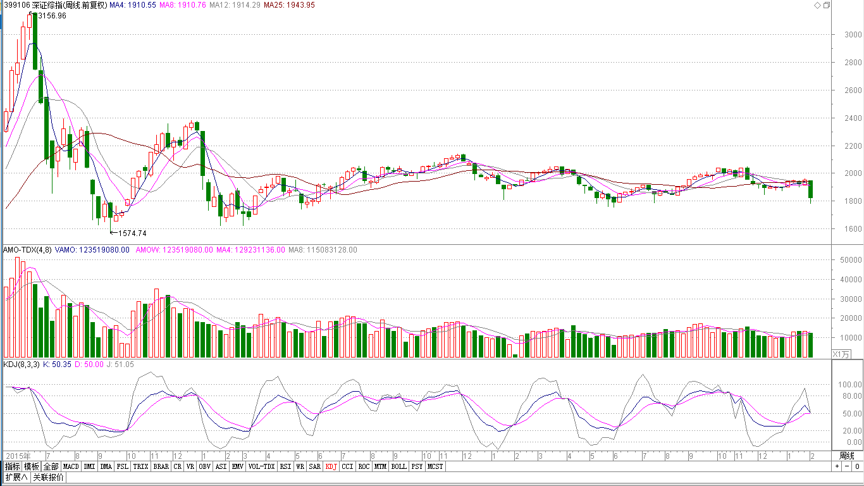Zoom in with the plus button
The height and width of the screenshot is (486, 864).
pos(837,466)
